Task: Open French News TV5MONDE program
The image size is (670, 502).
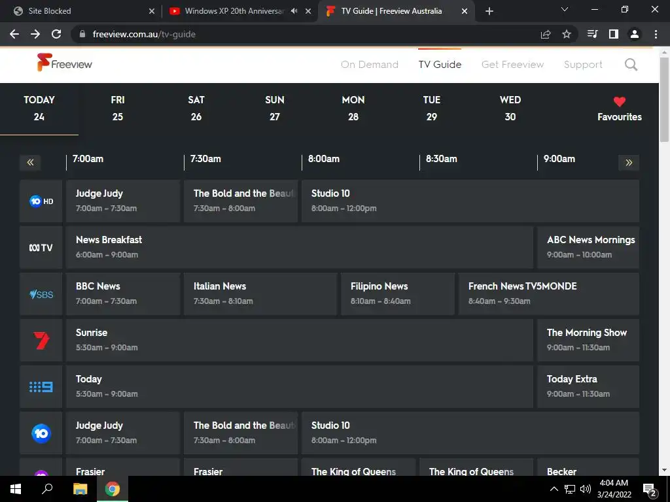Action: (x=549, y=294)
